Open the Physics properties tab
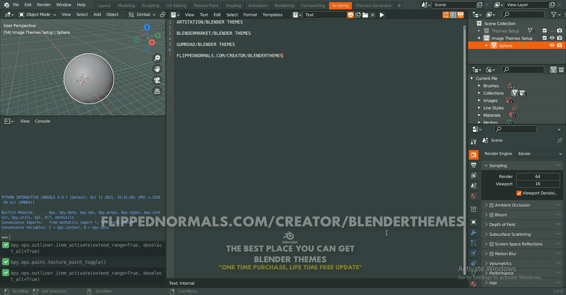 (473, 253)
